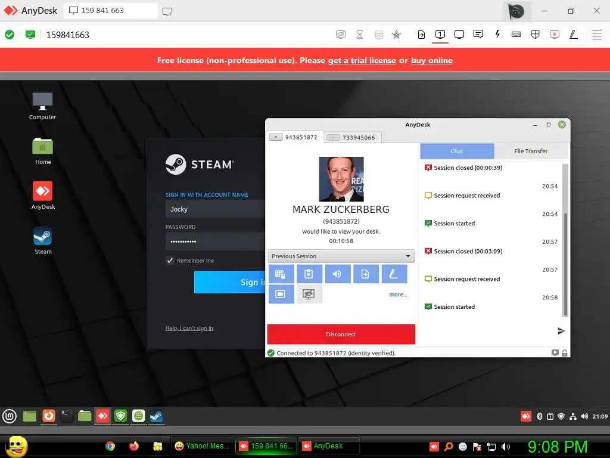
Task: Click the chat send arrow icon
Action: coord(561,331)
